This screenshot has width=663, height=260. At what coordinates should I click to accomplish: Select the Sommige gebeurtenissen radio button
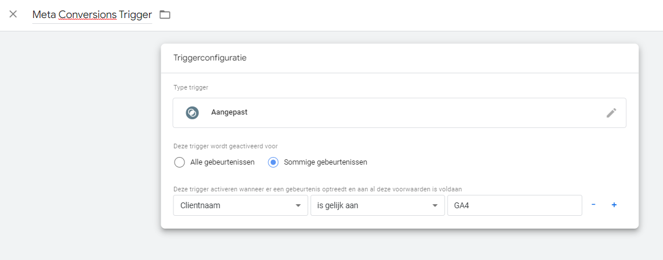point(273,162)
